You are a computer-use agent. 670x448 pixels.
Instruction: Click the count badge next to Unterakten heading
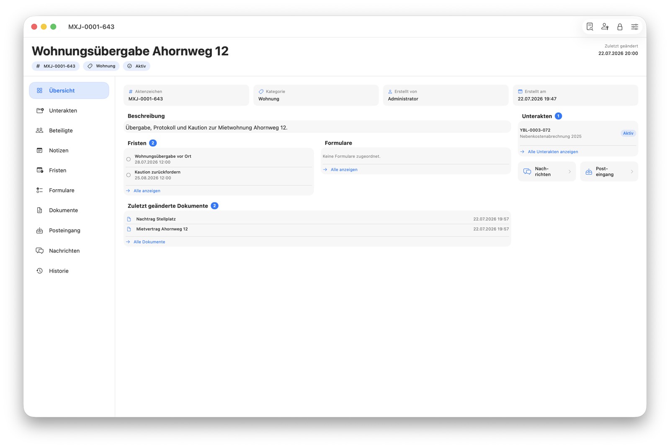pyautogui.click(x=558, y=116)
